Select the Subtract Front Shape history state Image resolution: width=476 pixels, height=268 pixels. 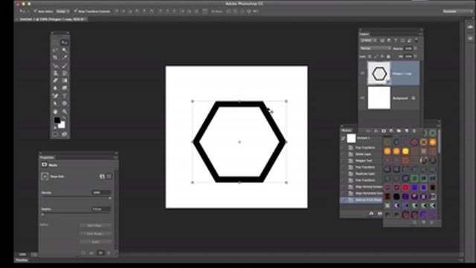(361, 200)
